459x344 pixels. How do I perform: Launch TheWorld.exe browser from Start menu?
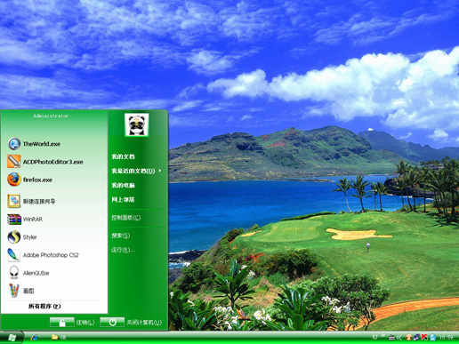34,144
